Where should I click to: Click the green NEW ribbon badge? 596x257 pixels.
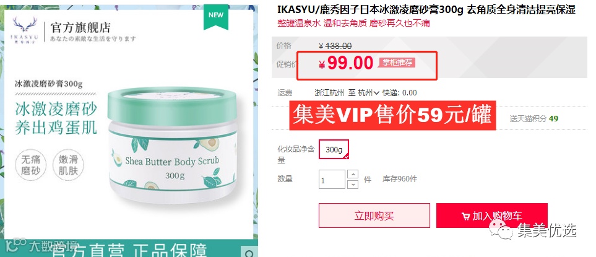[216, 16]
